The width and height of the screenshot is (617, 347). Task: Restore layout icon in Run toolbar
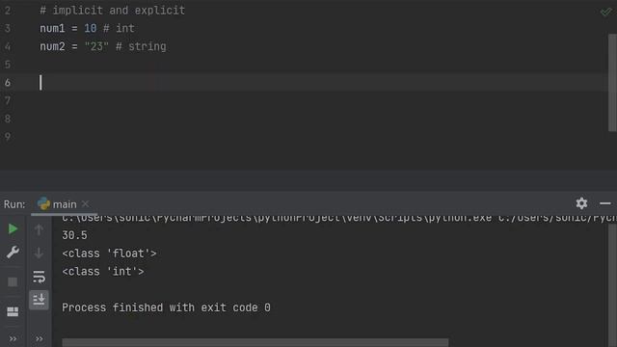13,312
